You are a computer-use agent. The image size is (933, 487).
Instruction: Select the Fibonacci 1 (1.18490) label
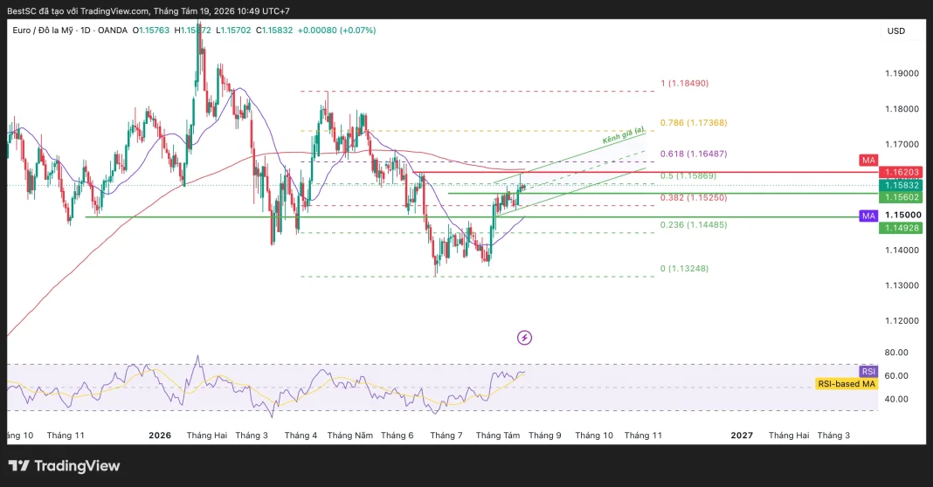tap(684, 83)
